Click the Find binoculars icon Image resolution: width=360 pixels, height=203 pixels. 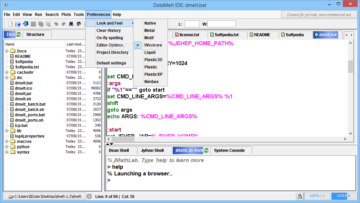coord(71,24)
